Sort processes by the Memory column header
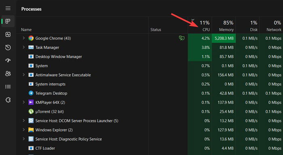 [x=224, y=25]
